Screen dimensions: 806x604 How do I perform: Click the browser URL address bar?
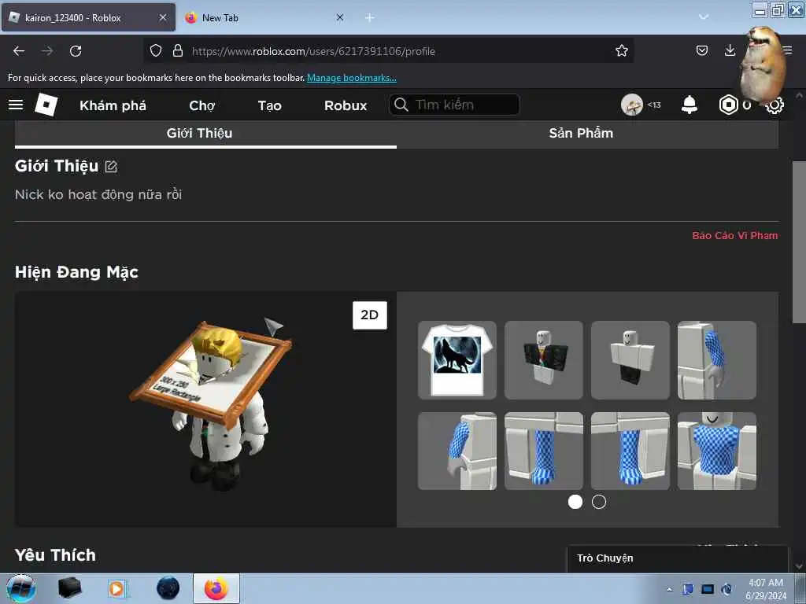[390, 51]
